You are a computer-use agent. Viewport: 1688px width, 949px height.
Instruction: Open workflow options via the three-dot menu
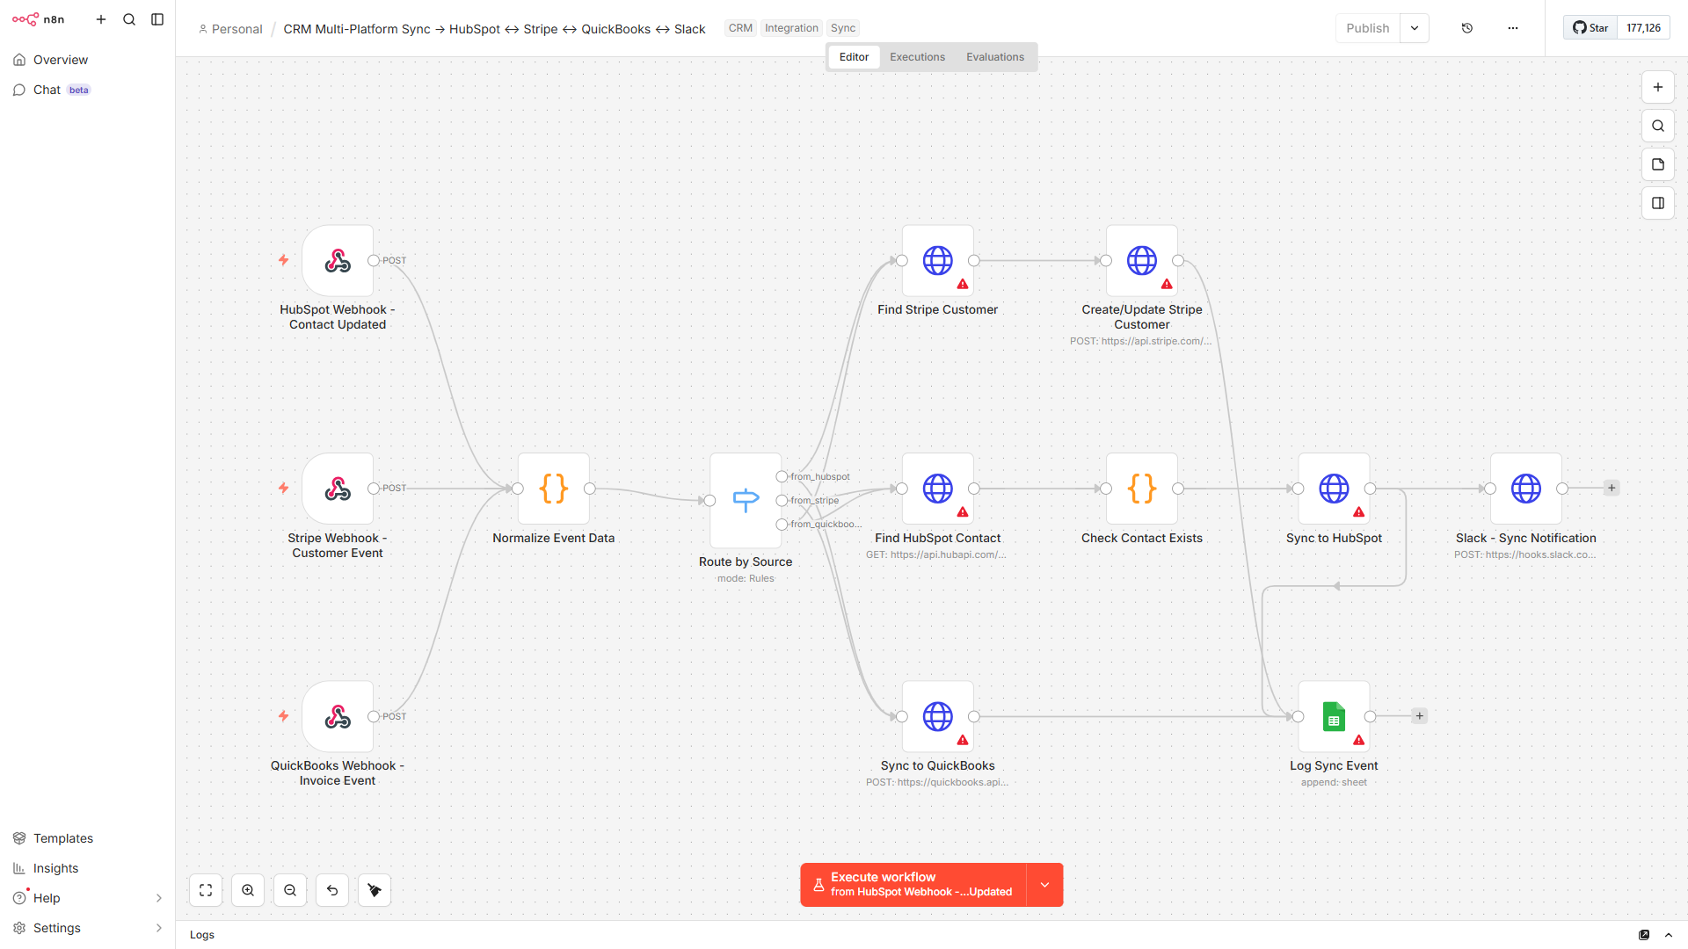[x=1512, y=27]
